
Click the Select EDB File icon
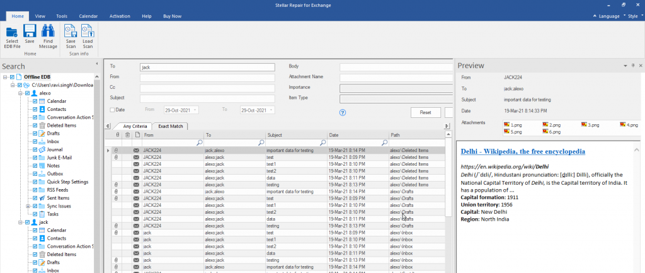click(x=11, y=32)
